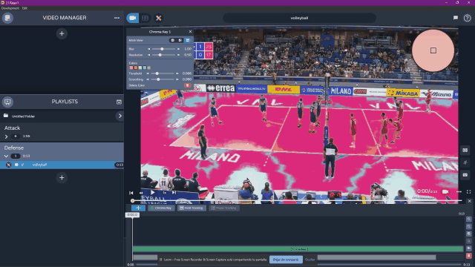Open the comments chat icon

(455, 18)
